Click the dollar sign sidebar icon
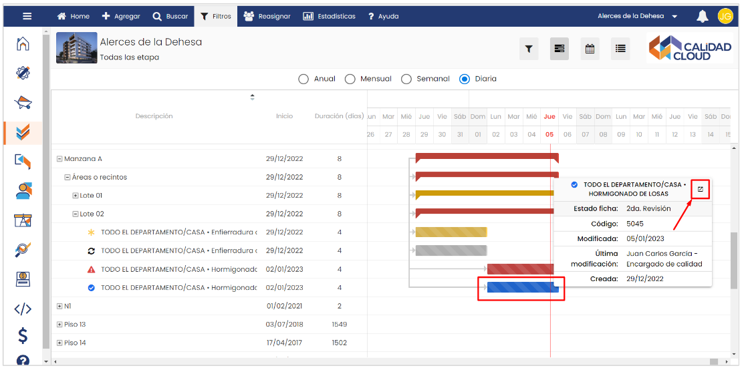 click(23, 335)
